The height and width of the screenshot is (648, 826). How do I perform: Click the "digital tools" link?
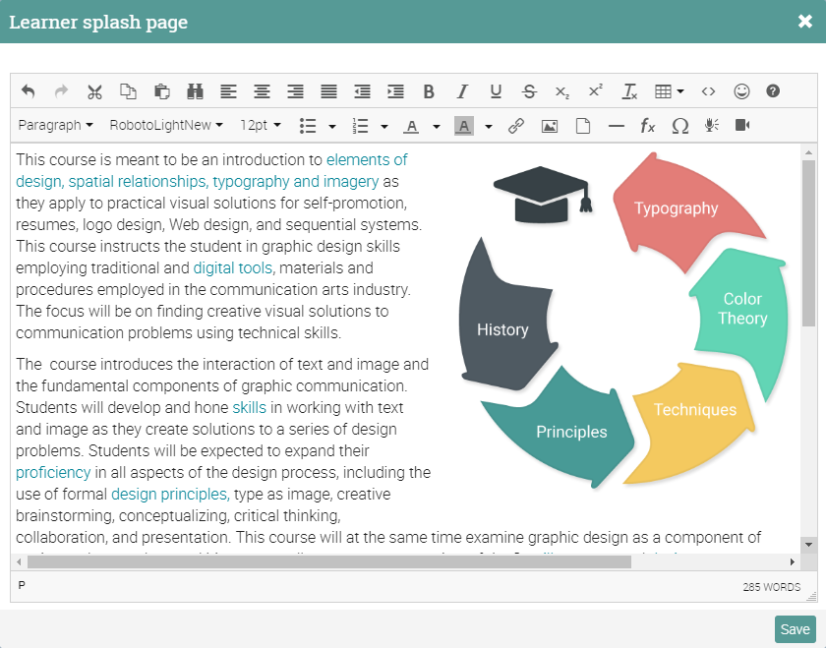233,267
